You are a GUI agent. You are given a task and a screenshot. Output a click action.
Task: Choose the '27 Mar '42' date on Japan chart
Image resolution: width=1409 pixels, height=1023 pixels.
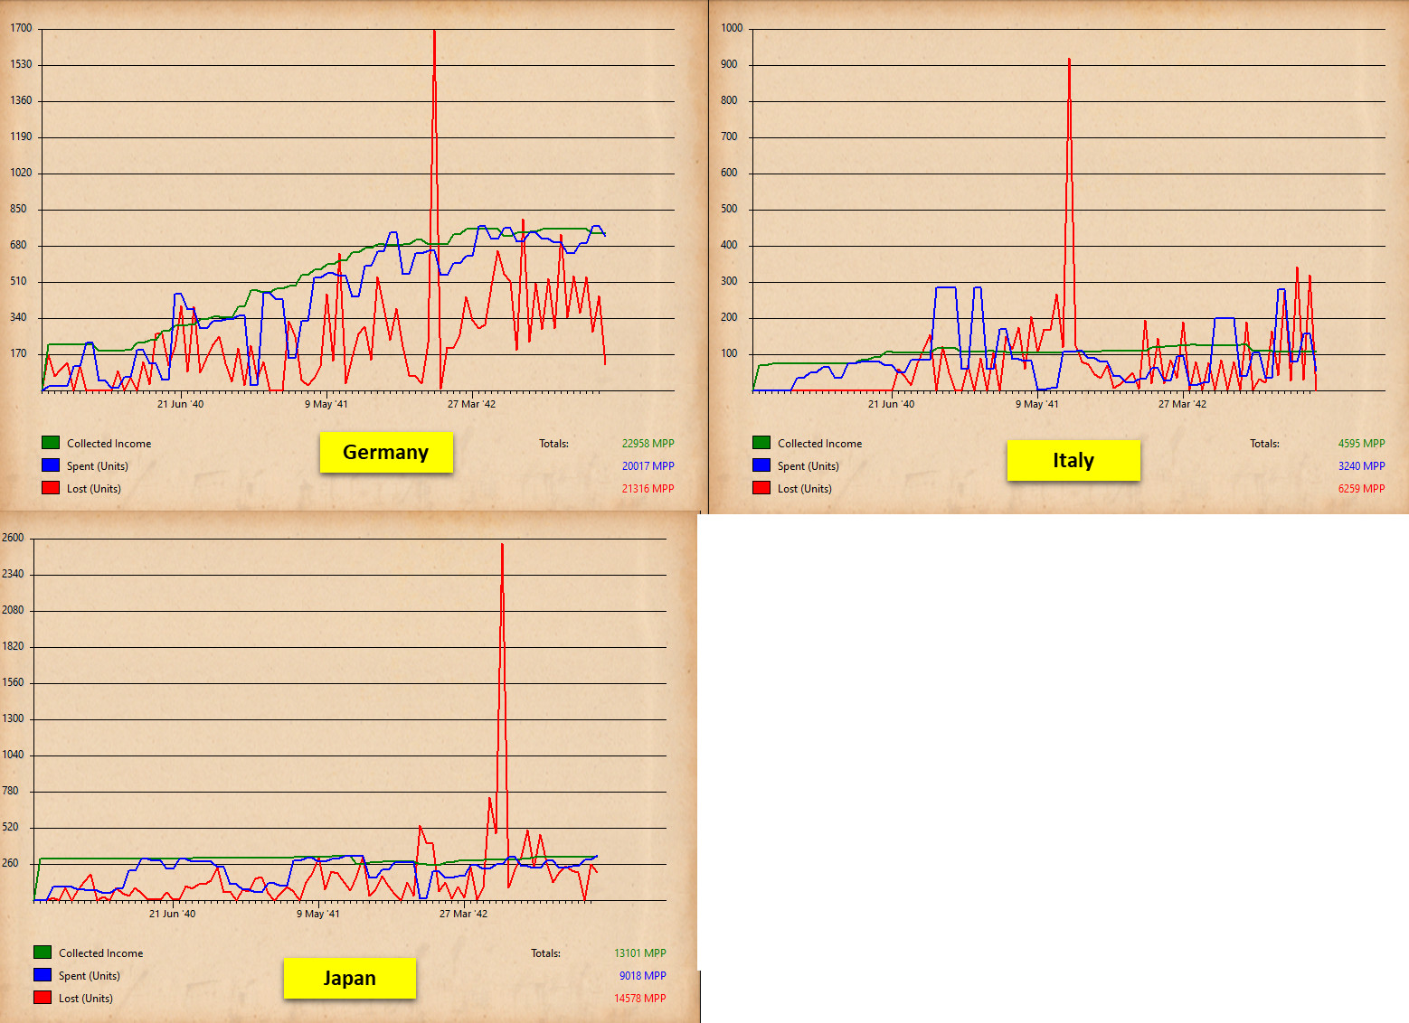pyautogui.click(x=464, y=914)
